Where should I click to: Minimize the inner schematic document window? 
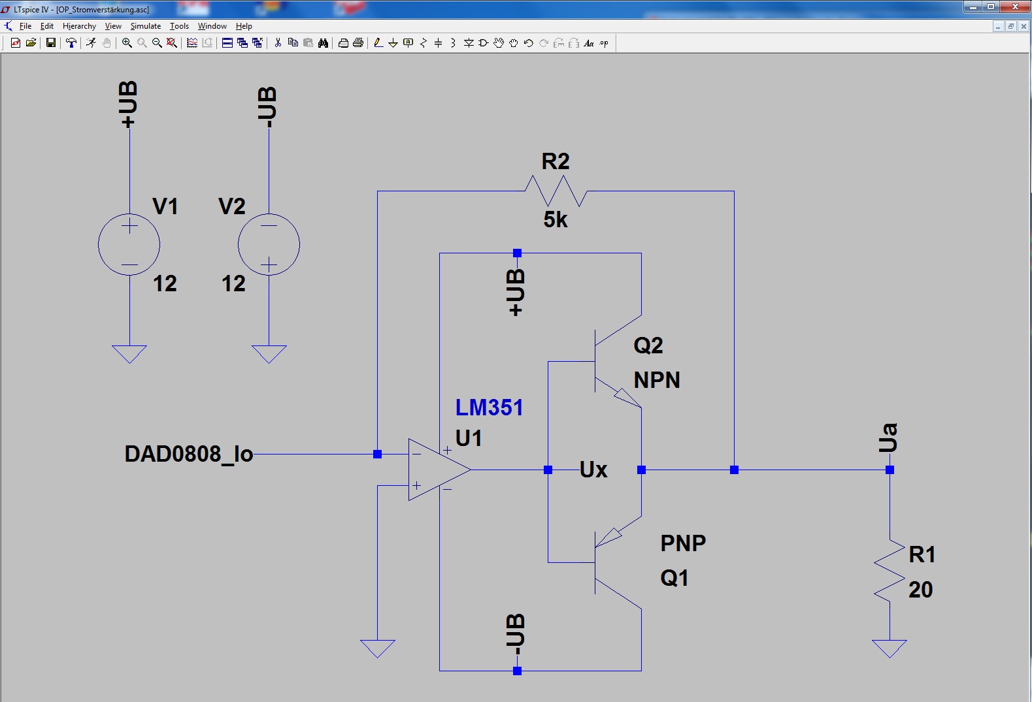998,26
